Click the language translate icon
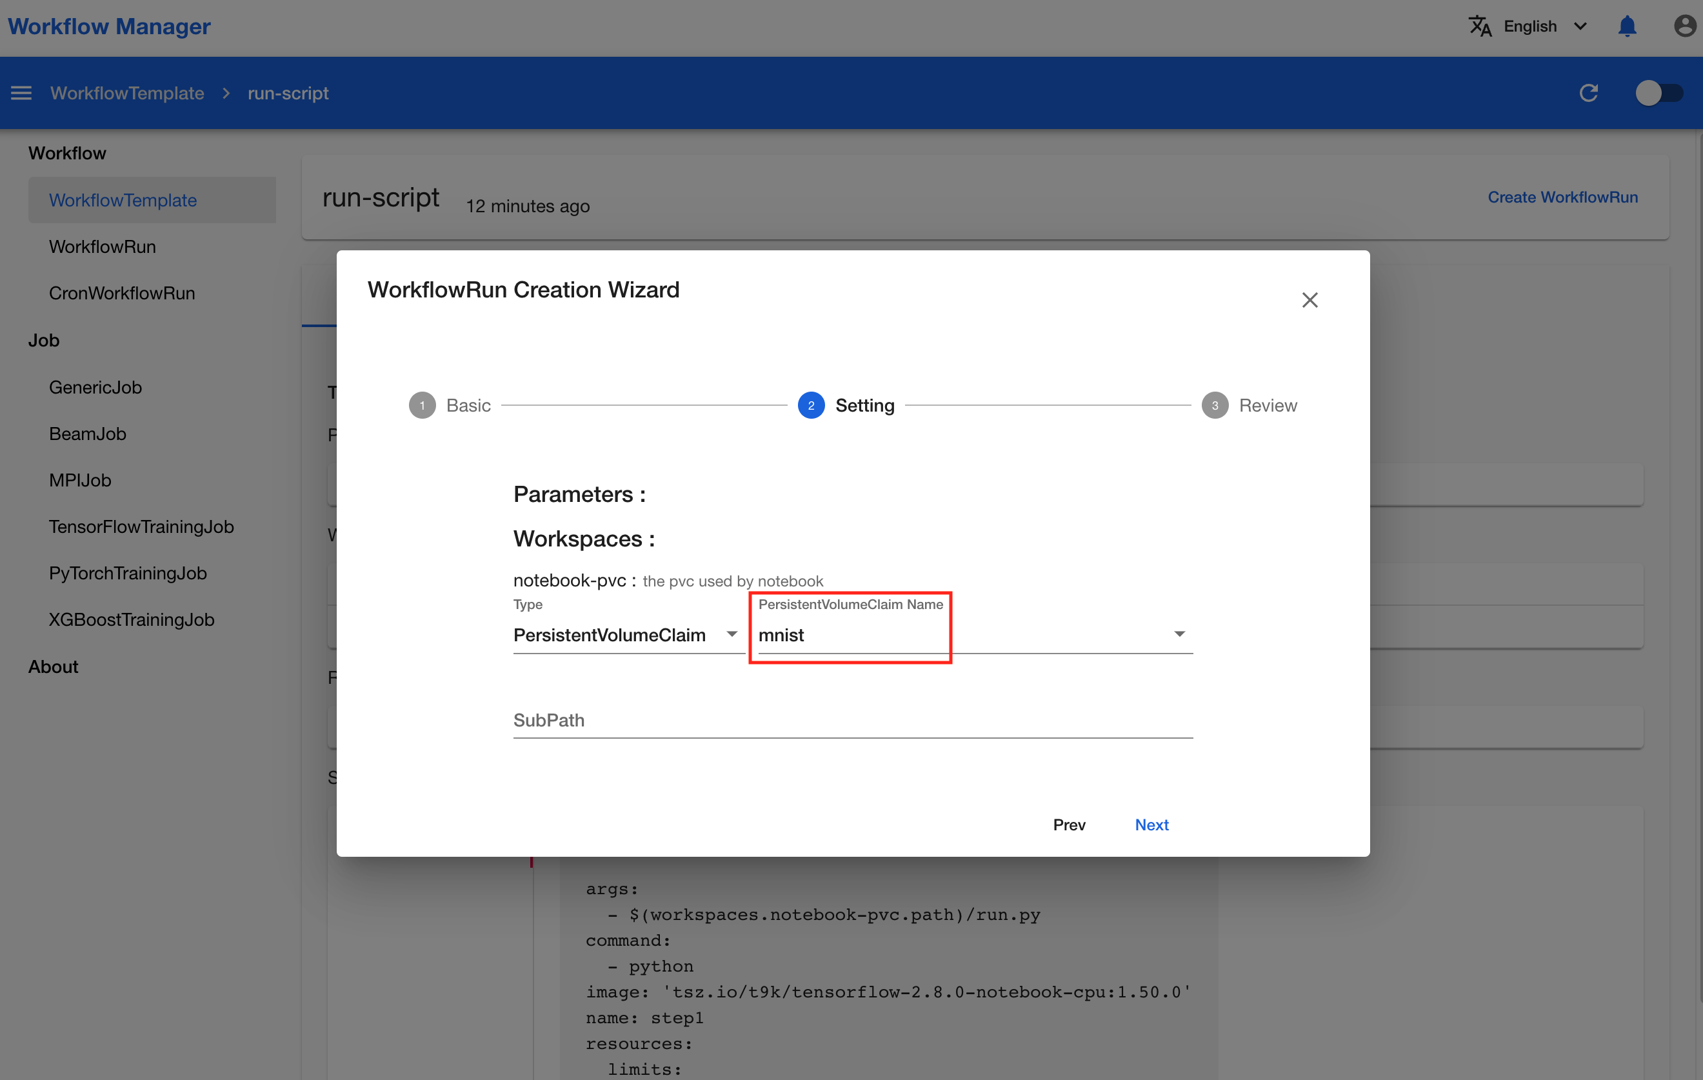This screenshot has height=1080, width=1703. tap(1480, 26)
